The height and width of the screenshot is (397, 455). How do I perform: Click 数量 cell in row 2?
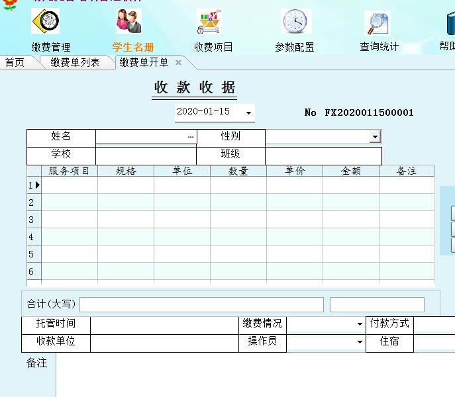pos(238,202)
